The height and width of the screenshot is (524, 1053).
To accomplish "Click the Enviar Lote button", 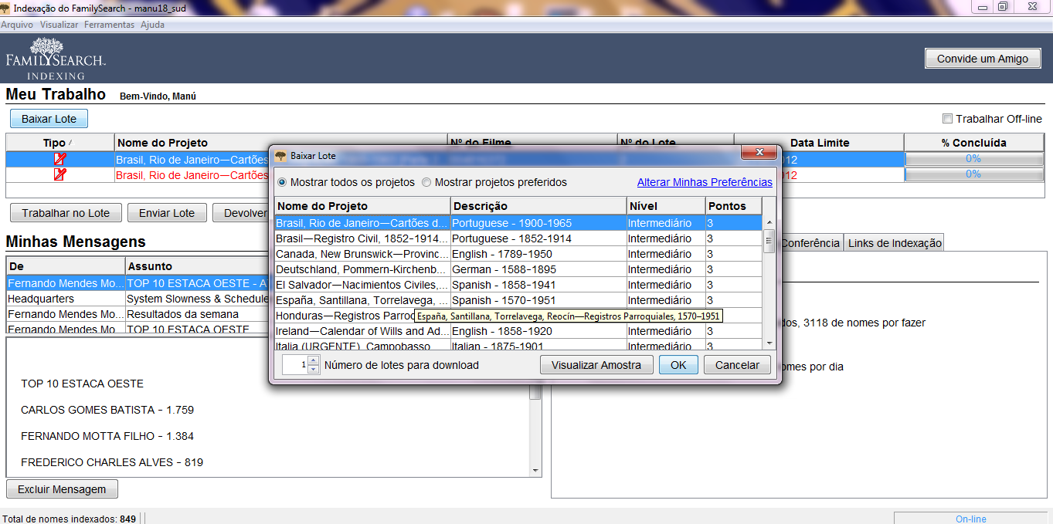I will (167, 213).
